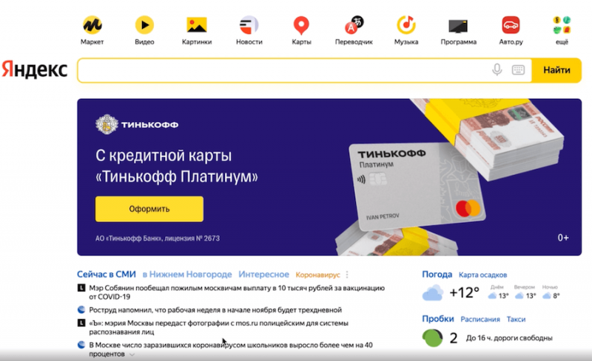Open the Маркет service icon
This screenshot has height=361, width=592.
pos(92,25)
